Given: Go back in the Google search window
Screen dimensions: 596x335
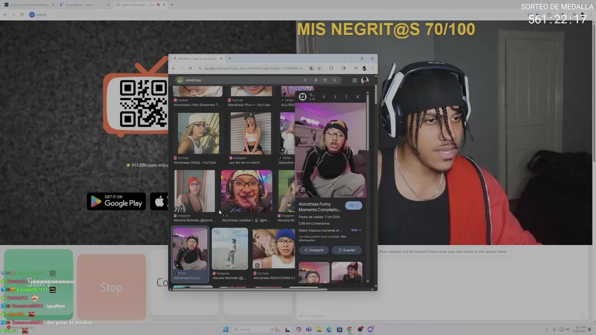Looking at the screenshot, I should point(173,68).
